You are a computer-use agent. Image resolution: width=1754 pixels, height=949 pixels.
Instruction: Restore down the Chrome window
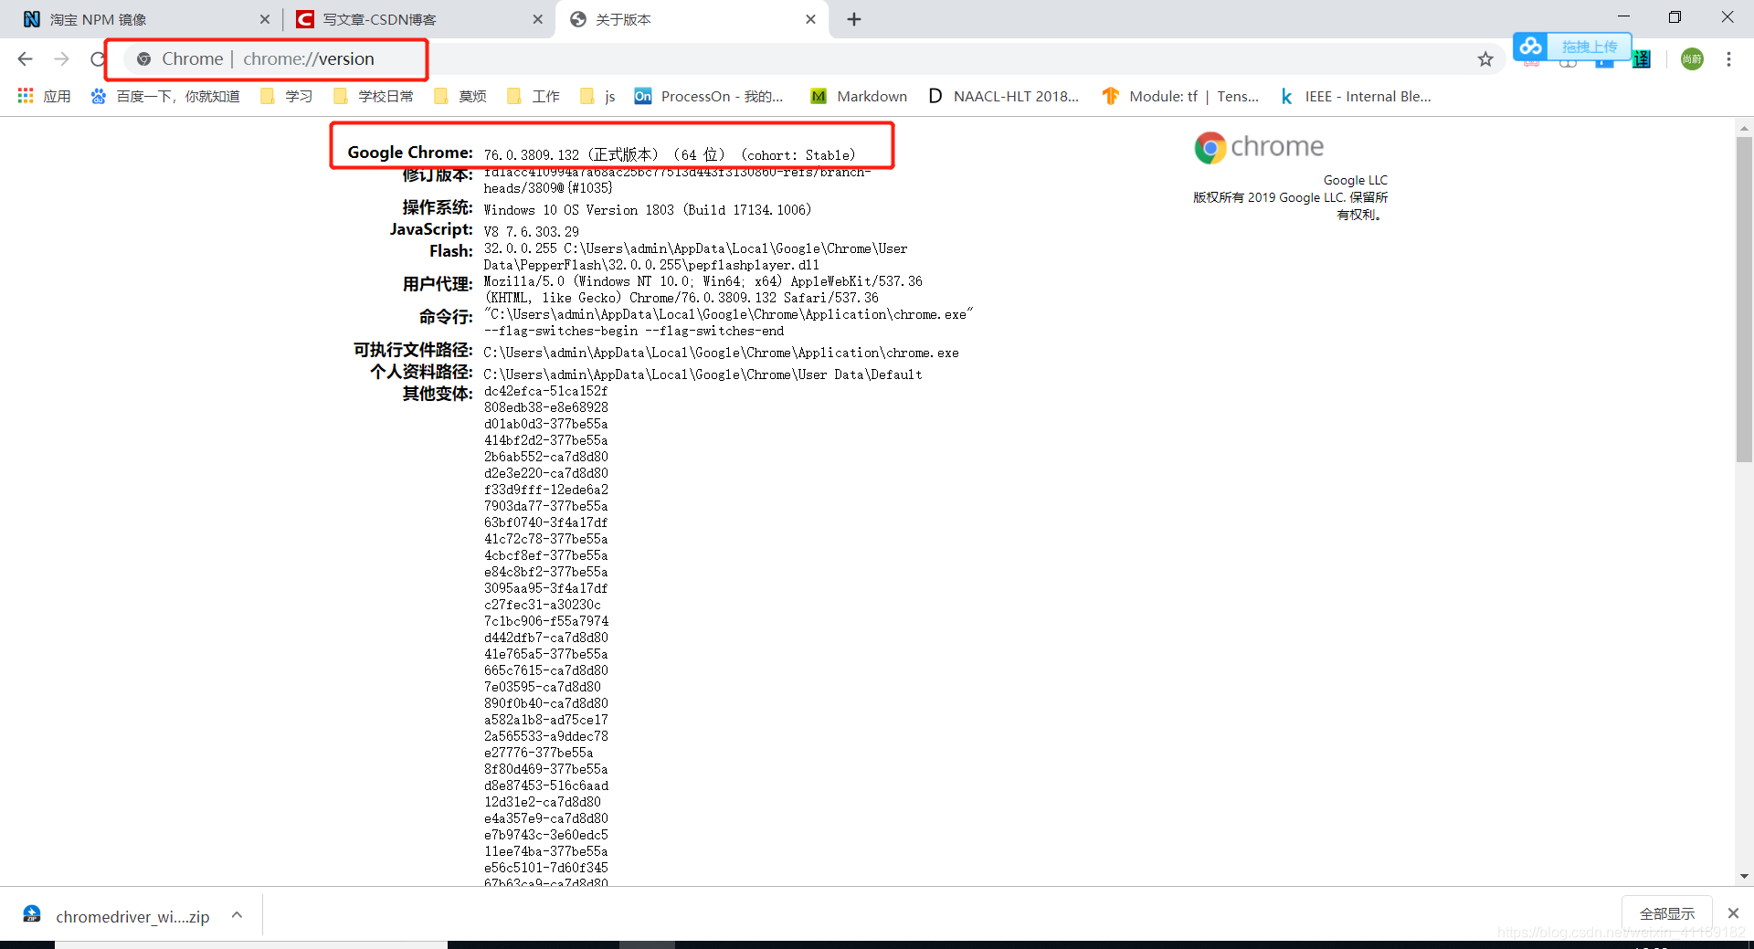[1675, 17]
